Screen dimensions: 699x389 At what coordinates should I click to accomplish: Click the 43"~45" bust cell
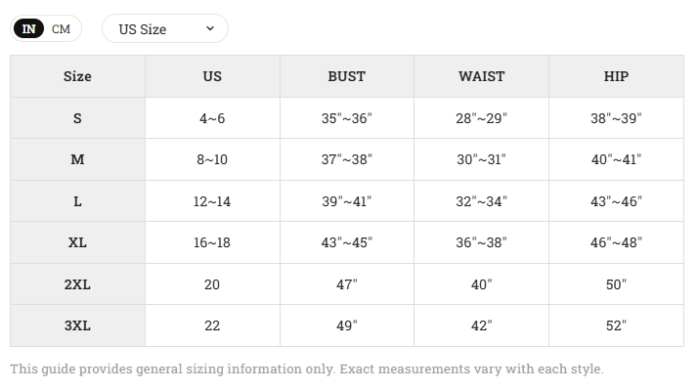(x=347, y=242)
